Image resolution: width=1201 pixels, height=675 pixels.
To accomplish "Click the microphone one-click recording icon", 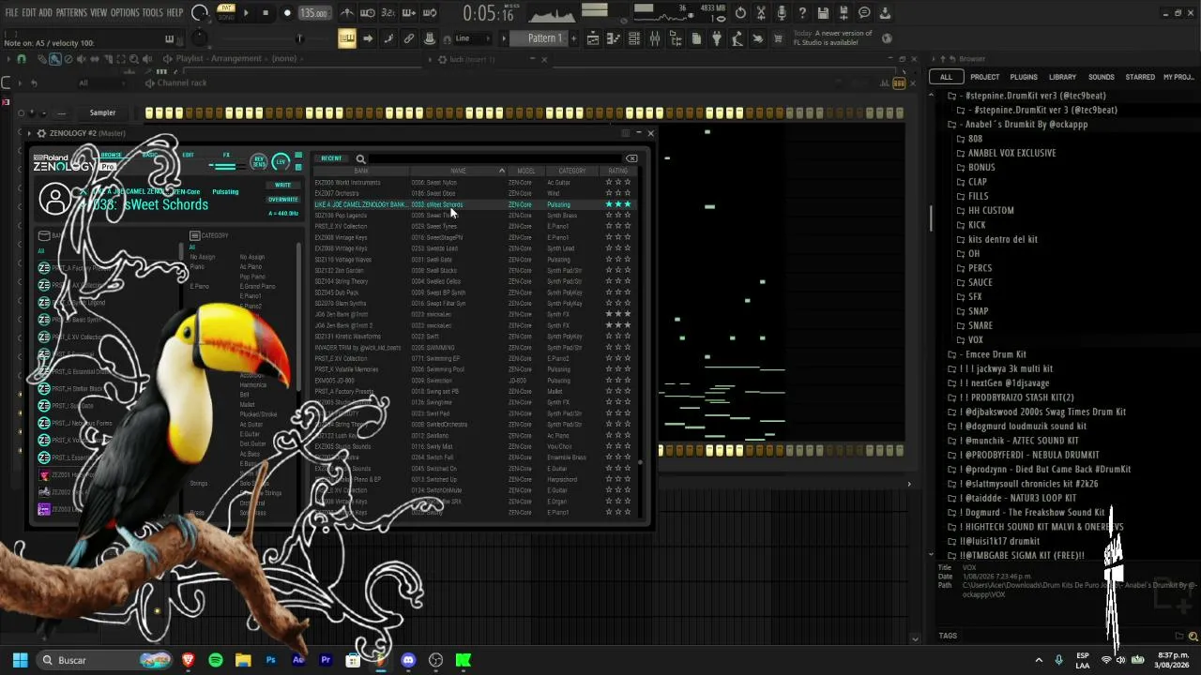I will (782, 13).
